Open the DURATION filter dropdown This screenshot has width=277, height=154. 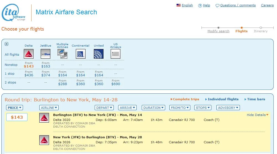click(x=153, y=108)
